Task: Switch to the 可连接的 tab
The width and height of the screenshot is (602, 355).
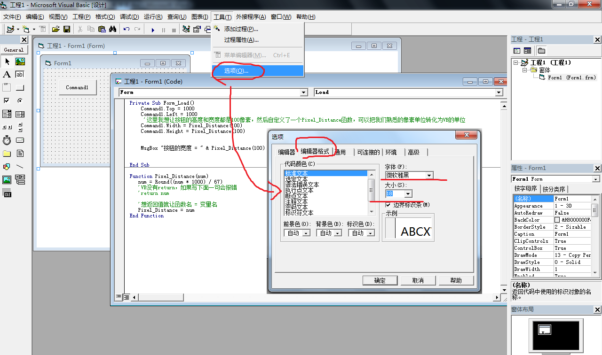Action: click(x=368, y=152)
